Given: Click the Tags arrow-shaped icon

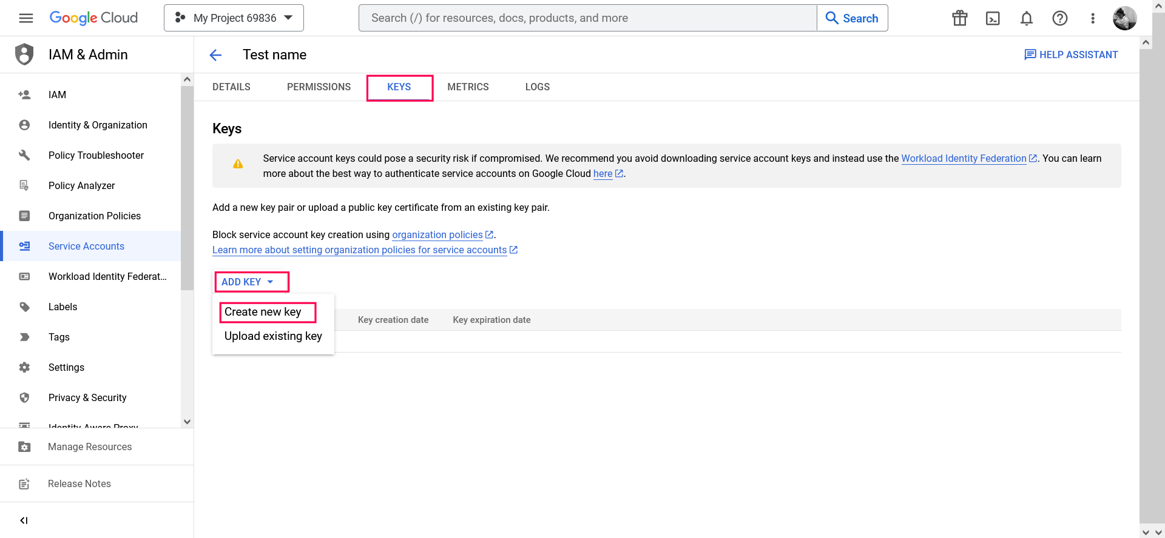Looking at the screenshot, I should pos(24,337).
